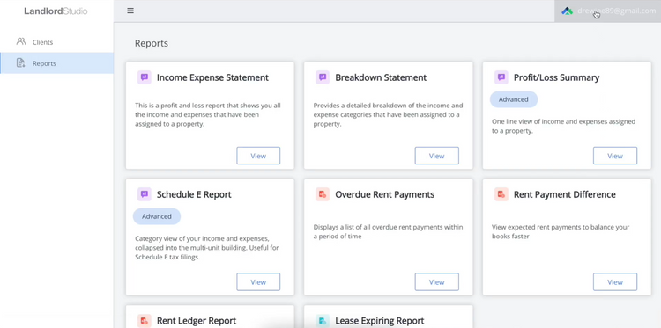Click the Breakdown Statement purple icon
Viewport: 661px width, 328px height.
click(323, 77)
